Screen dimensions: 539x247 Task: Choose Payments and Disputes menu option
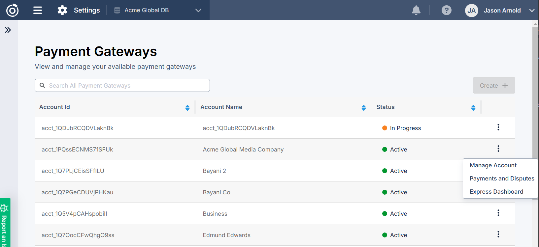[502, 178]
